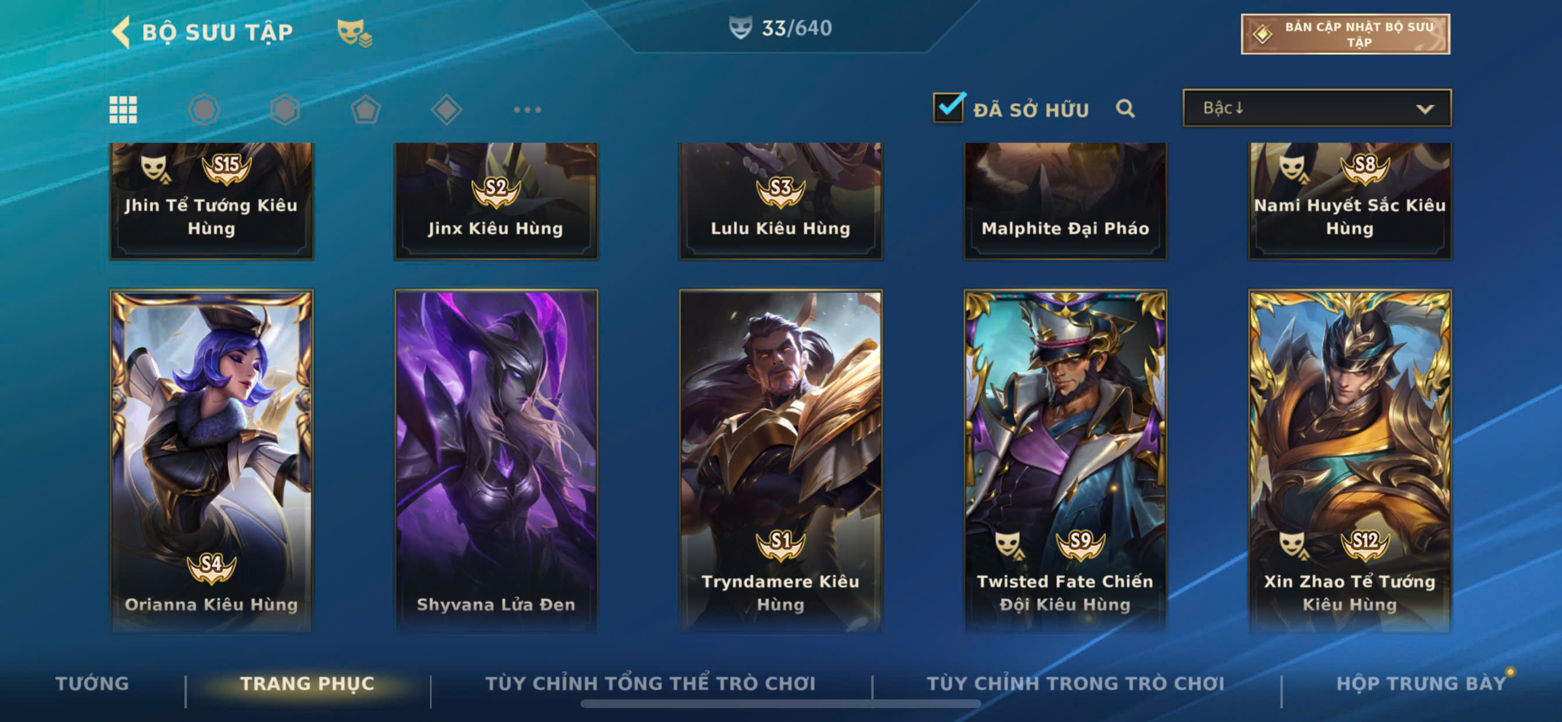Open the three-dots more filters icon

(x=527, y=110)
